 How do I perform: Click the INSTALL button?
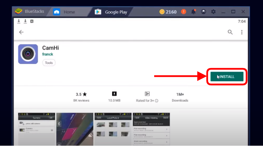pyautogui.click(x=227, y=76)
